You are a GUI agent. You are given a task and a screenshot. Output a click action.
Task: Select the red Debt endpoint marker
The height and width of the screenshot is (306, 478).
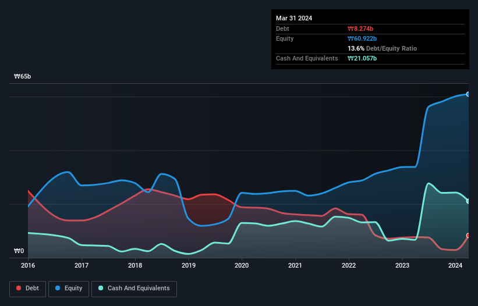[468, 236]
